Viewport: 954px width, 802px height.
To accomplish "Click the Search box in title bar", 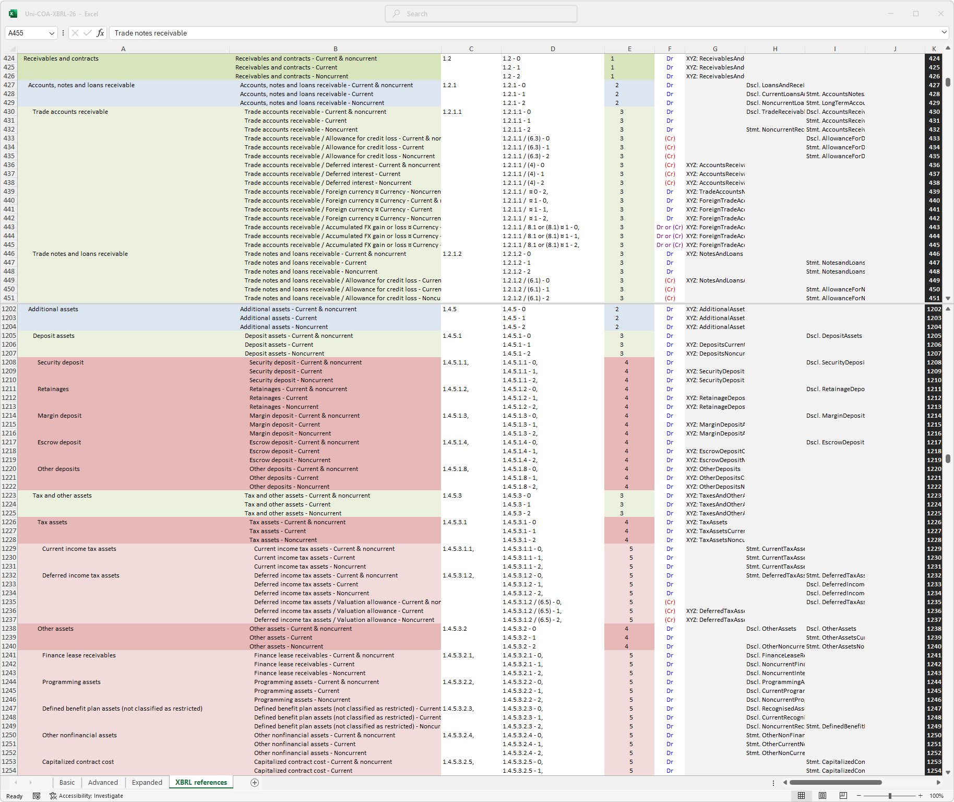I will (x=481, y=14).
